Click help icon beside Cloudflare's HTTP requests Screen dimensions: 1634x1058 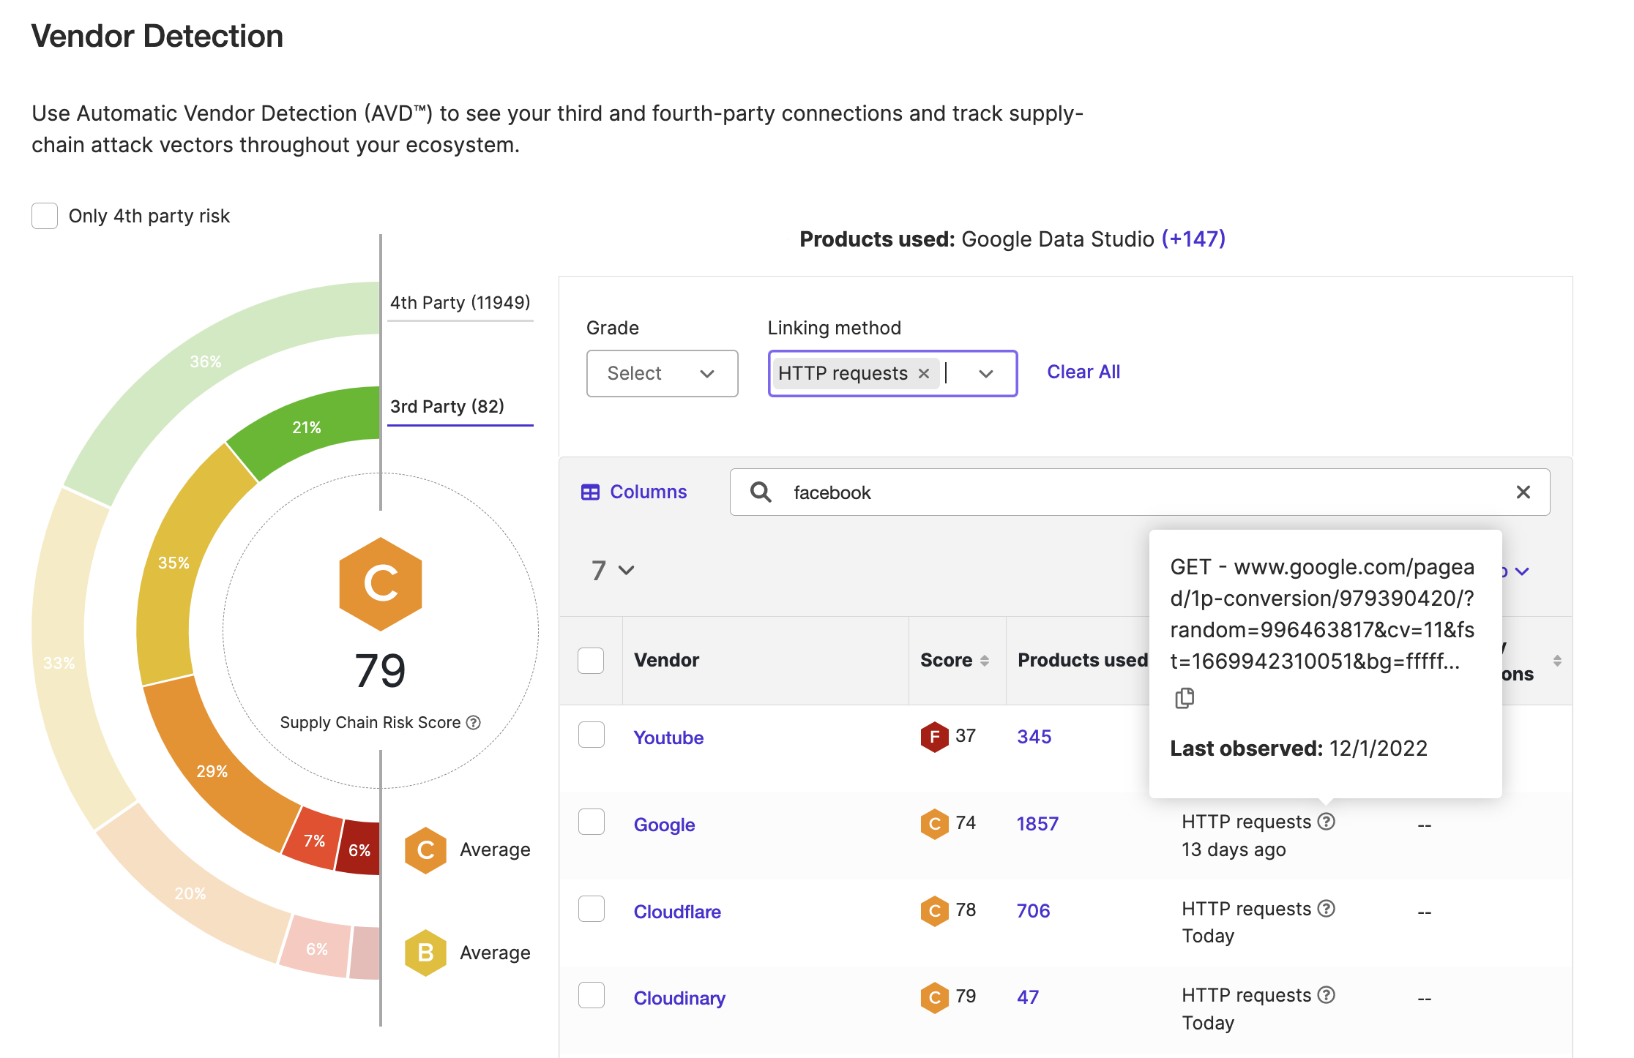point(1327,909)
